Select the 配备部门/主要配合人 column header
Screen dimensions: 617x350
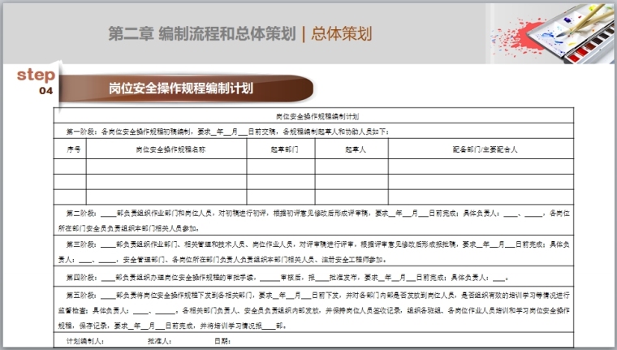484,149
